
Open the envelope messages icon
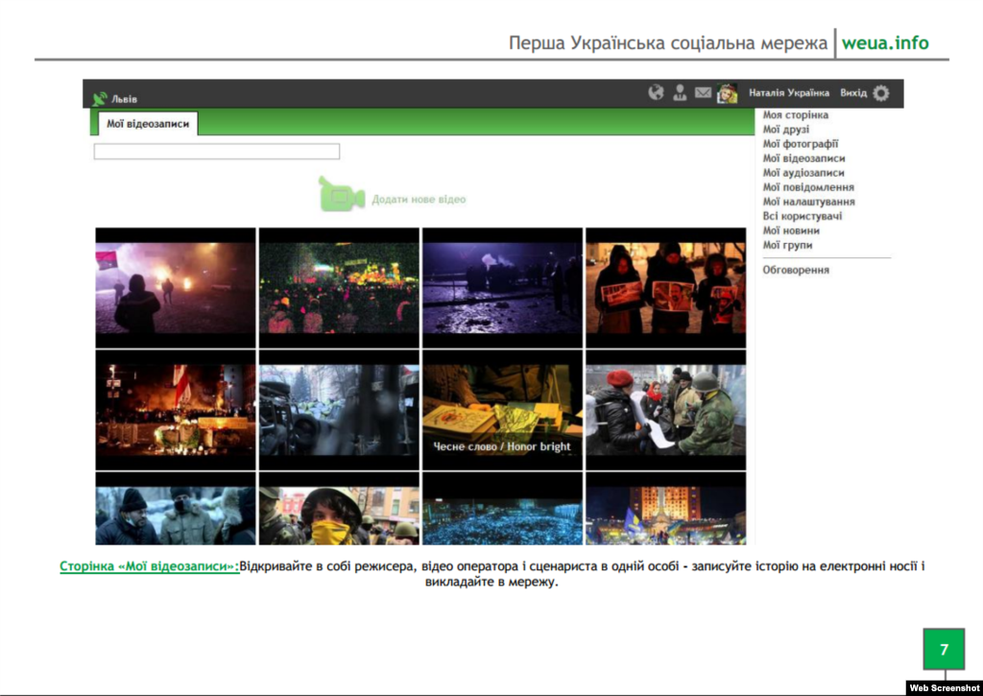tap(703, 93)
